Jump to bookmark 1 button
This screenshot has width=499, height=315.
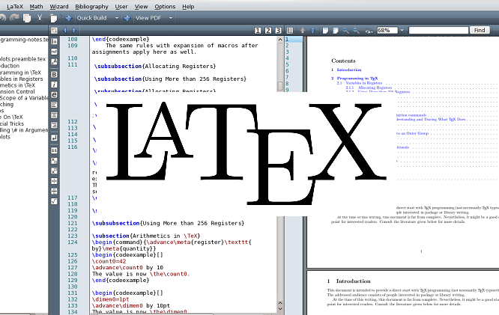[x=258, y=31]
